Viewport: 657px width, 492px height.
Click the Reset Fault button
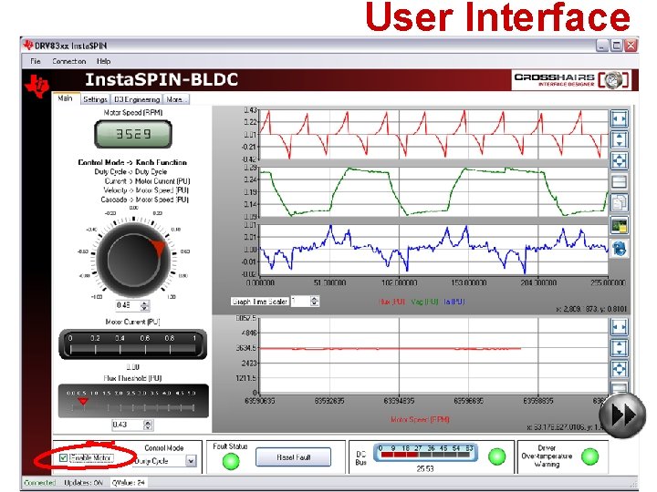[x=293, y=457]
